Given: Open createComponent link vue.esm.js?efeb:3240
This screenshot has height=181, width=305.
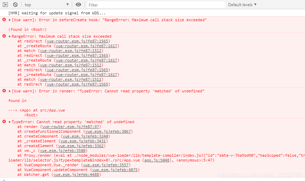Looking at the screenshot, I should [x=85, y=136].
